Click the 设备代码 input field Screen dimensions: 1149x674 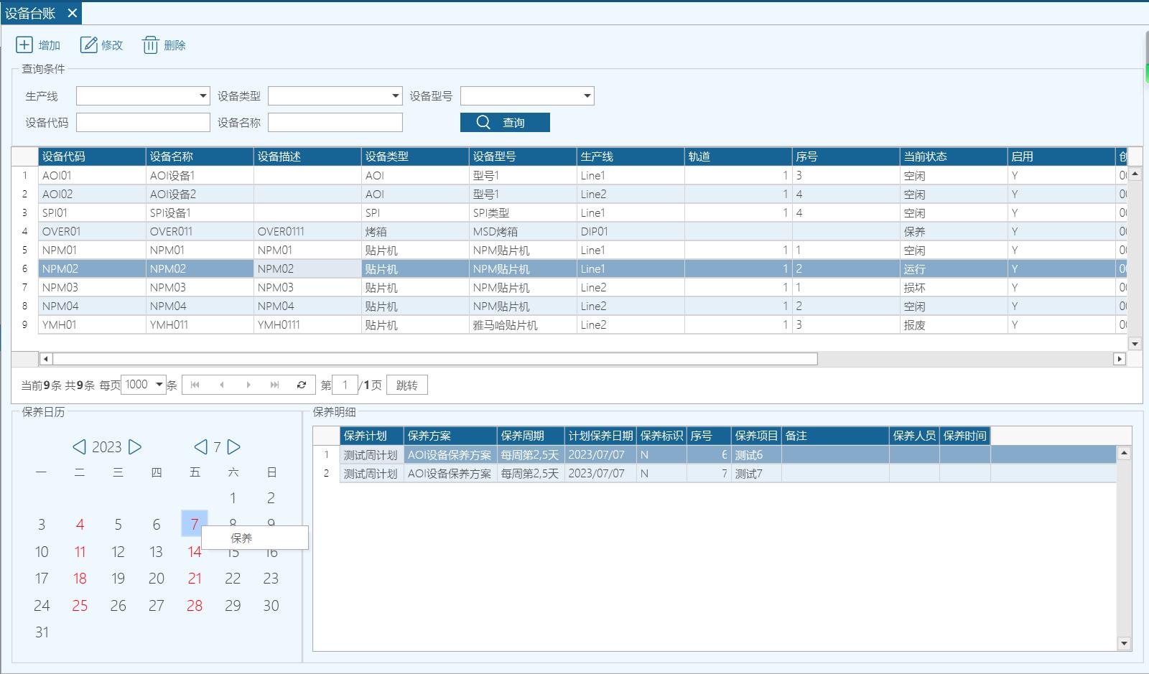click(143, 123)
